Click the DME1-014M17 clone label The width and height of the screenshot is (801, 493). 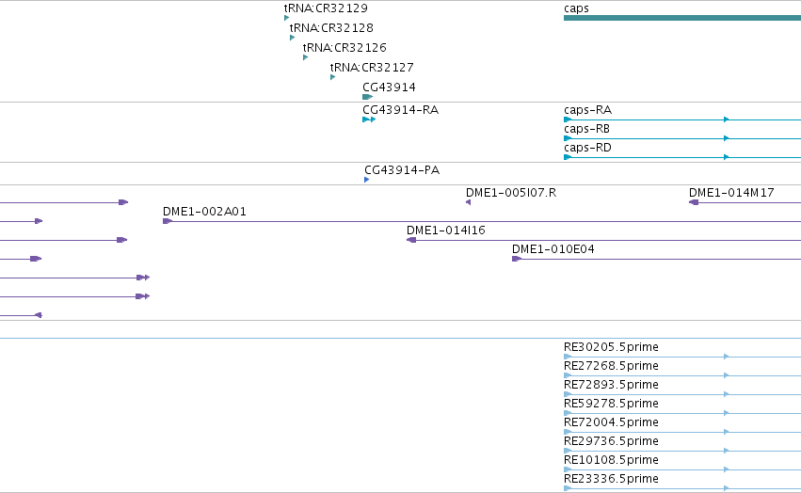731,193
